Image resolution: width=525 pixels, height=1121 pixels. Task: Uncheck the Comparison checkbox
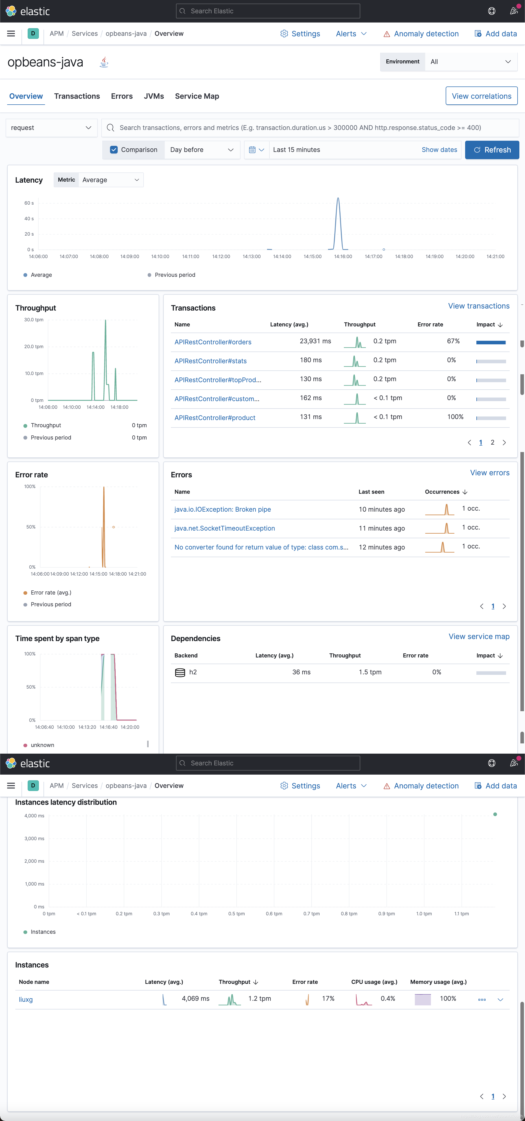[x=114, y=150]
